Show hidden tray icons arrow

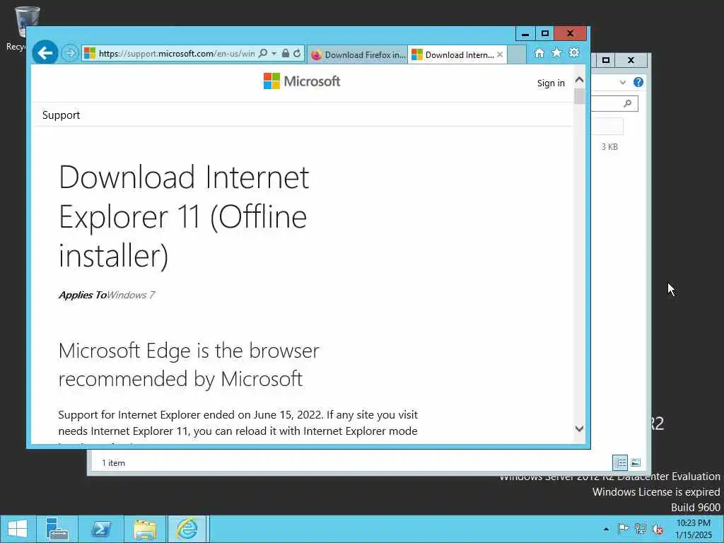[606, 529]
